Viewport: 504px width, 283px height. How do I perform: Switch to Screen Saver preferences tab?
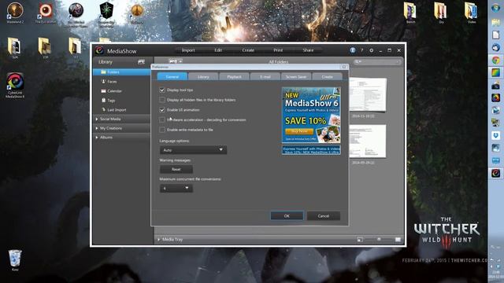pyautogui.click(x=296, y=77)
